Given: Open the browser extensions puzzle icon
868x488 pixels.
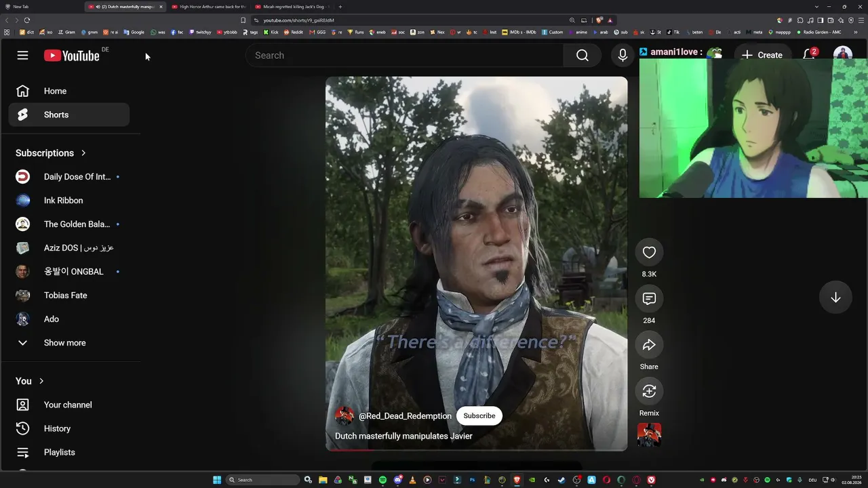Looking at the screenshot, I should click(x=801, y=20).
